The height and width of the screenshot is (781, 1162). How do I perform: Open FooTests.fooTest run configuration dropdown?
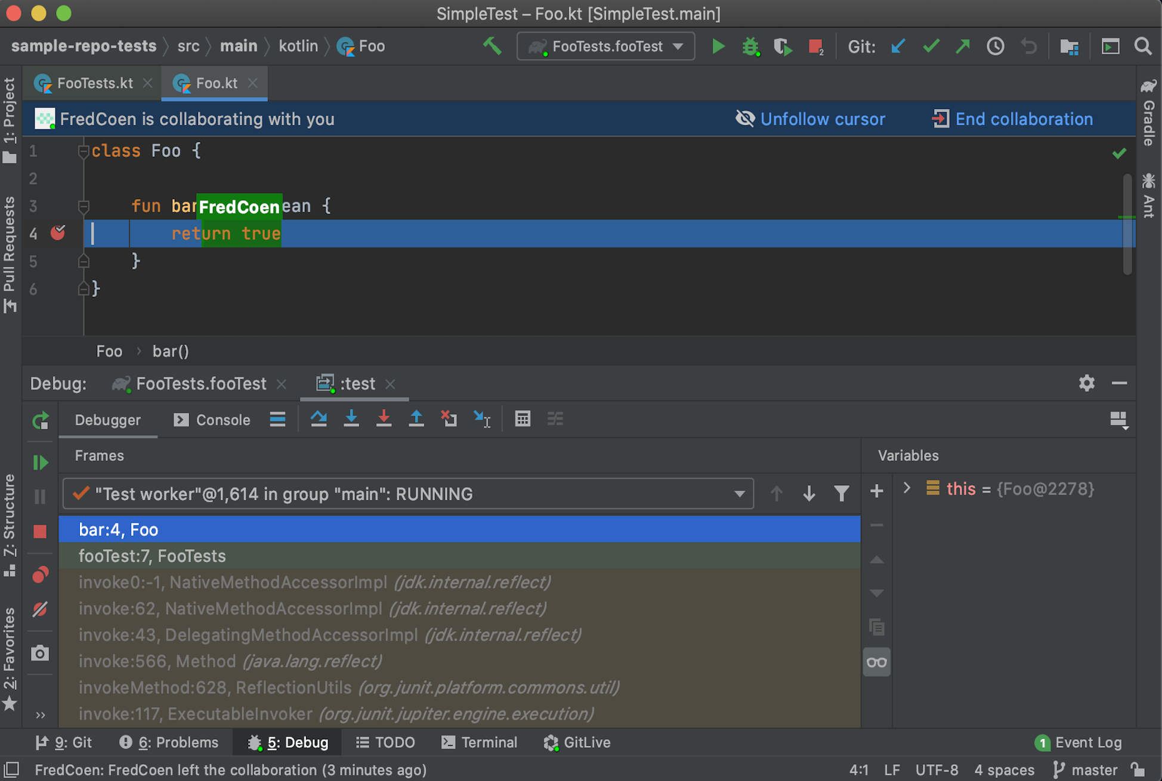(606, 47)
